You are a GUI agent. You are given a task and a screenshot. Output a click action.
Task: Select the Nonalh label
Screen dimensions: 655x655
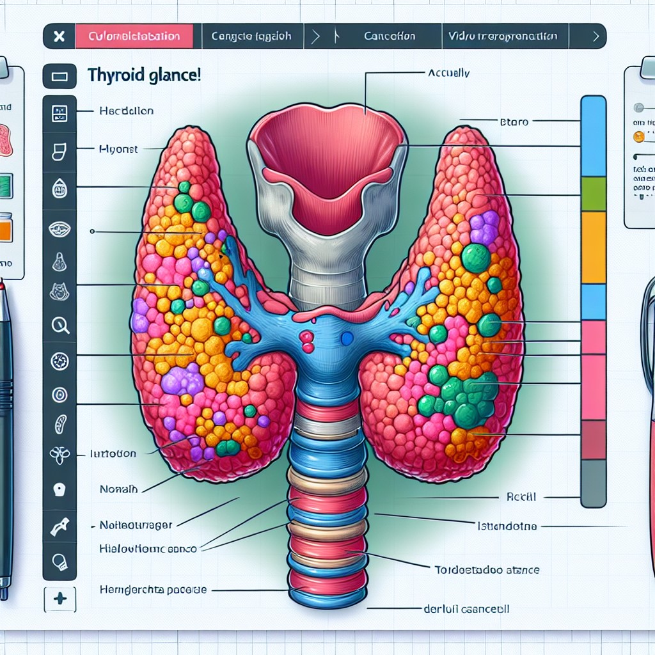click(x=118, y=489)
